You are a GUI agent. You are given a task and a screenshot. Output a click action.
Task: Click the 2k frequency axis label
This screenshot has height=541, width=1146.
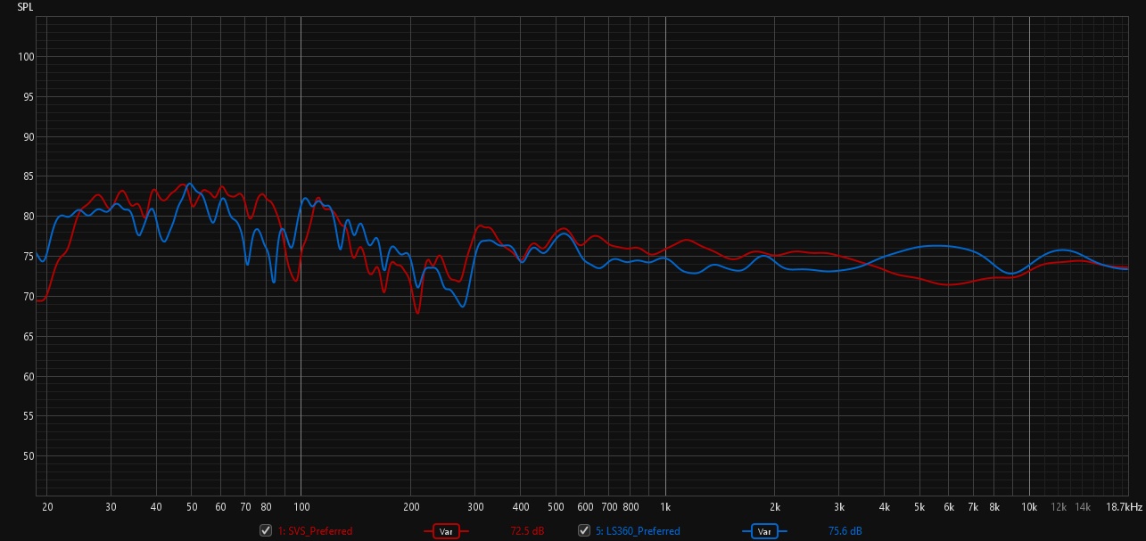(775, 507)
